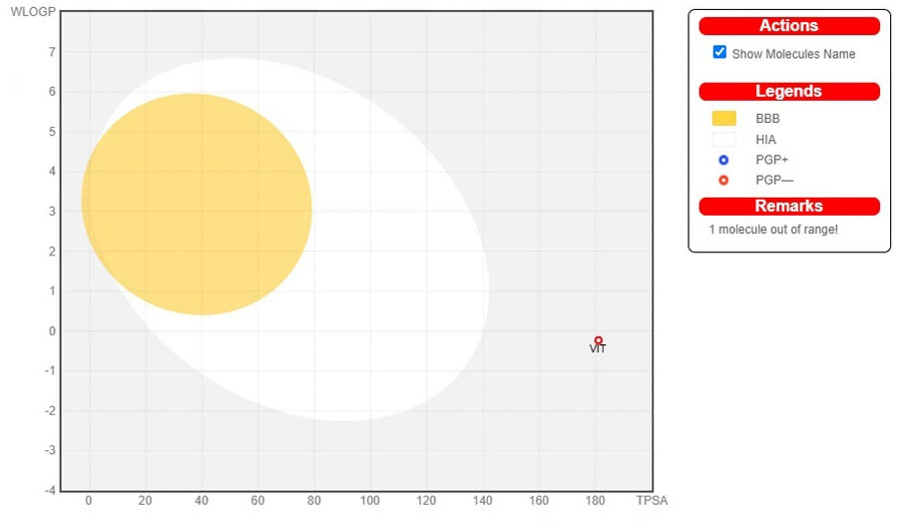The image size is (904, 530).
Task: Click the VIT molecule name label
Action: tap(598, 349)
